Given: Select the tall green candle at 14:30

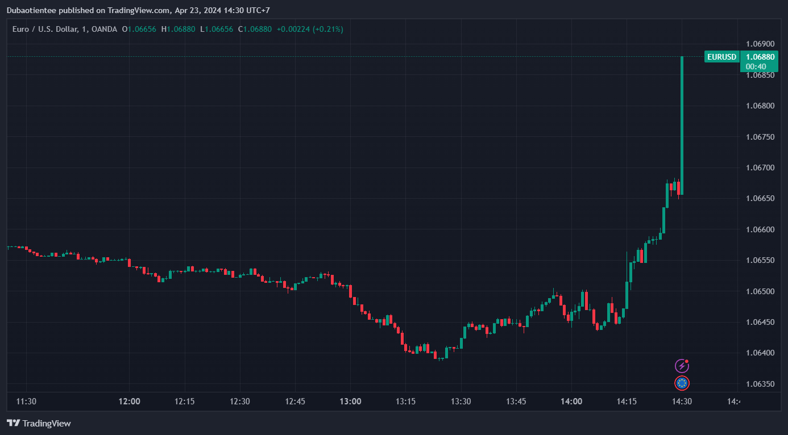Looking at the screenshot, I should point(682,126).
